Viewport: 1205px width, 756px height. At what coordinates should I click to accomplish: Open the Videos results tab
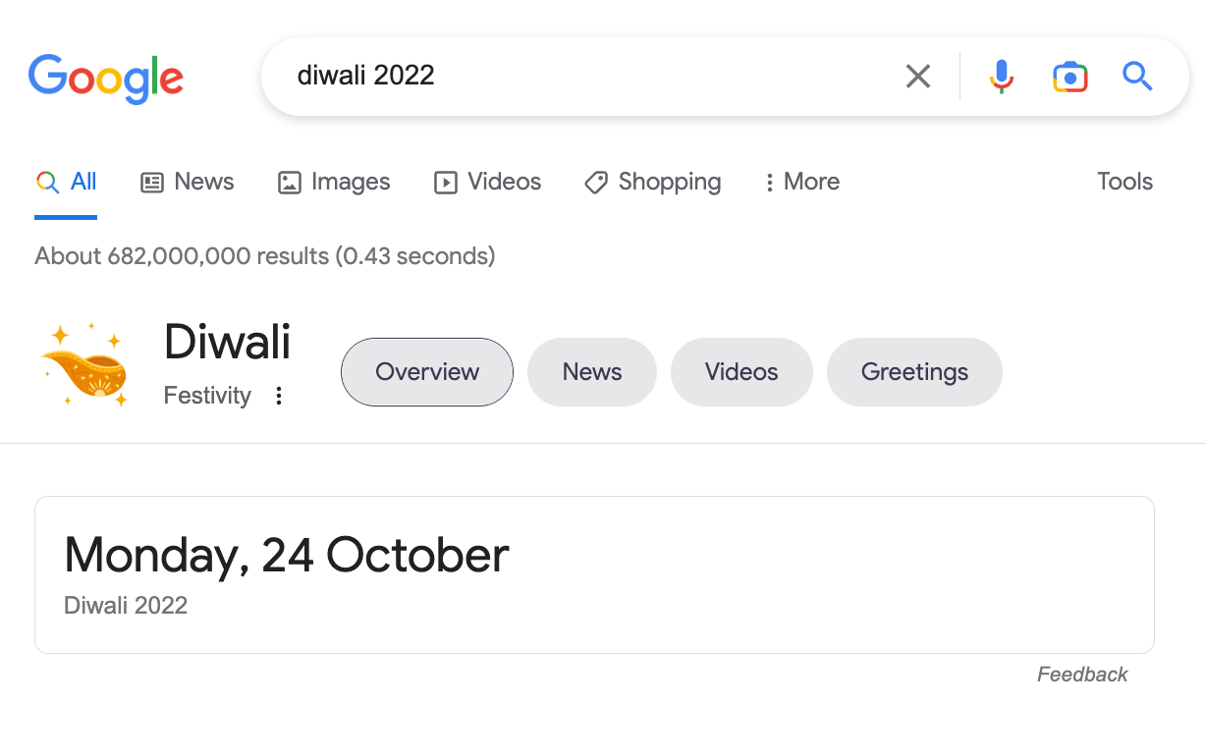[x=488, y=182]
